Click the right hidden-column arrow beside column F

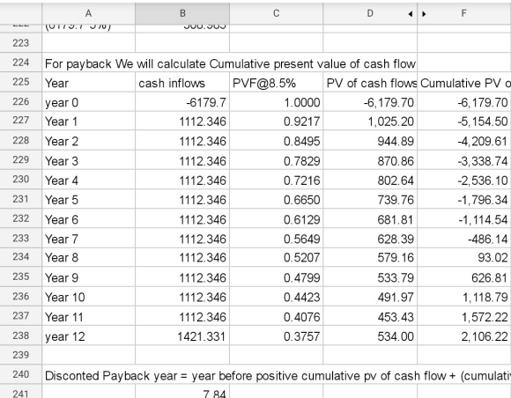pos(424,14)
